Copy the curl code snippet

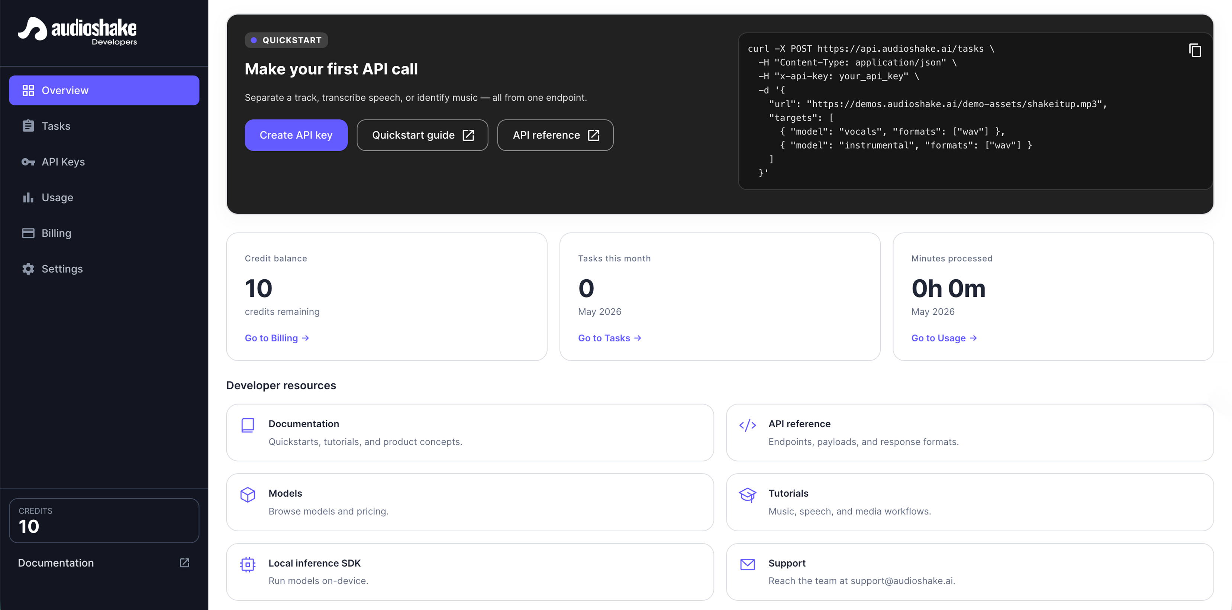click(1195, 50)
